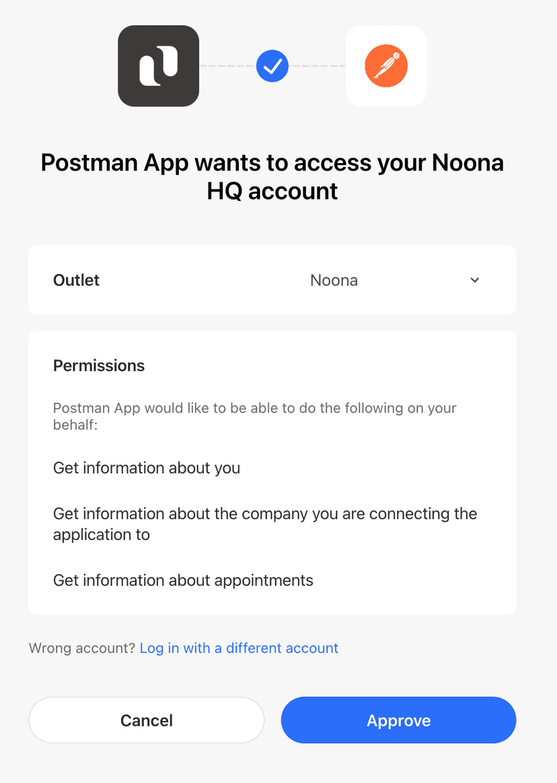Image resolution: width=557 pixels, height=783 pixels.
Task: Tap the verification check between the apps
Action: pos(272,66)
